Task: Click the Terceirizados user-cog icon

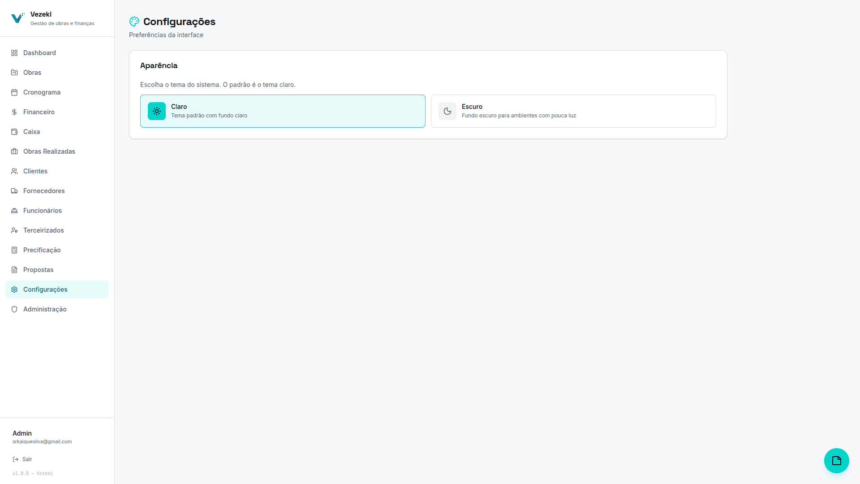Action: click(14, 230)
